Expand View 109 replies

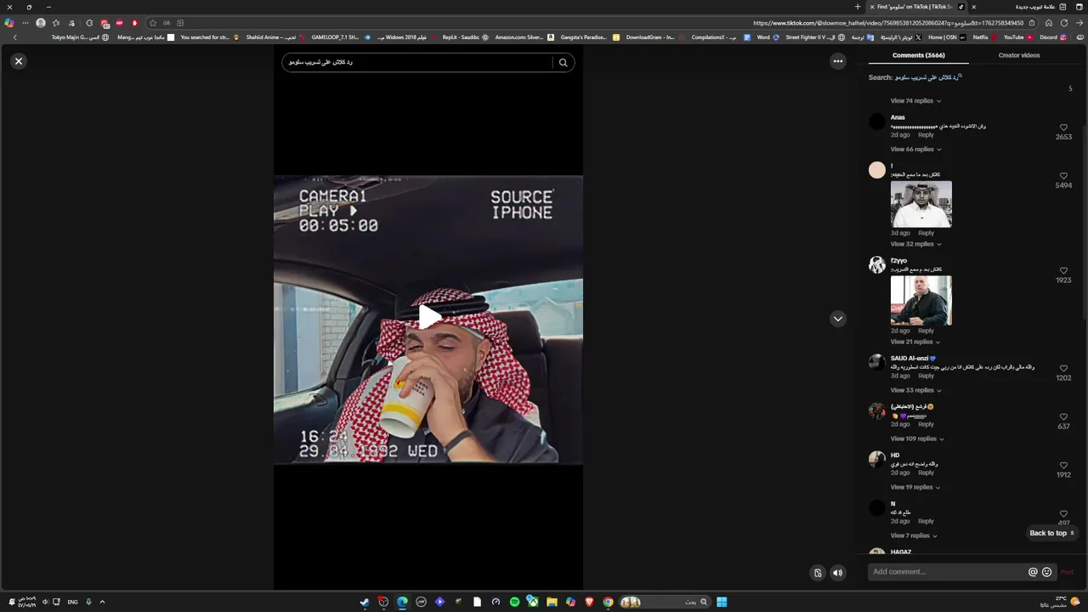(917, 439)
